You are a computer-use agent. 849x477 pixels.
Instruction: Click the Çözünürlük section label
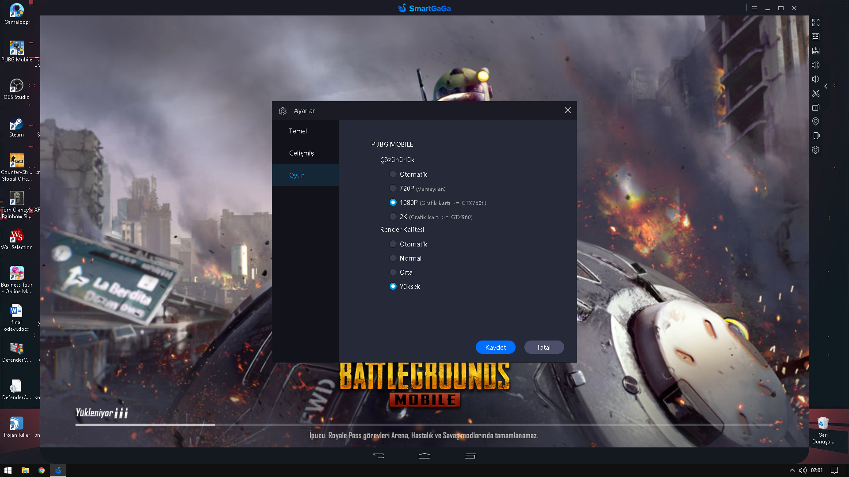[x=397, y=160]
